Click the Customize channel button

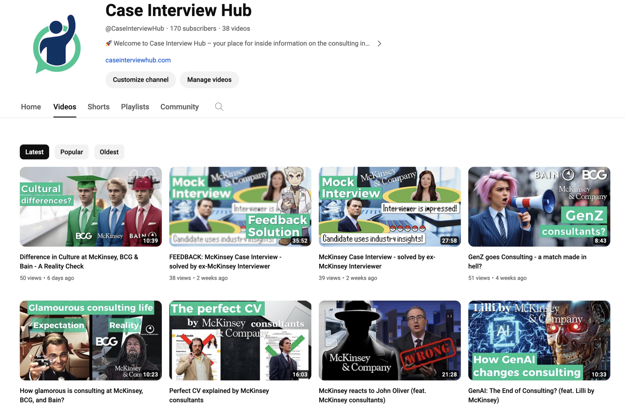point(141,80)
